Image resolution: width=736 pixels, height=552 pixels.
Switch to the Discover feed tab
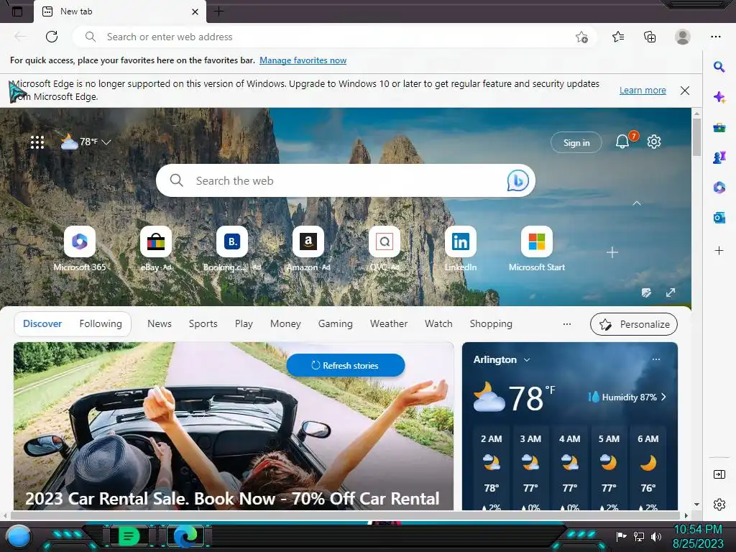[x=42, y=324]
